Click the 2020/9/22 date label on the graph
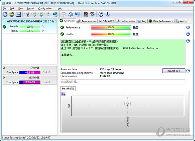The image size is (195, 141). (127, 122)
